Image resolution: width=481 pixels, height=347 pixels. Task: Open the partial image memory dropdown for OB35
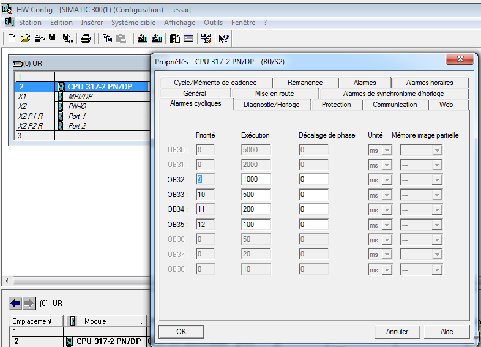pyautogui.click(x=438, y=225)
